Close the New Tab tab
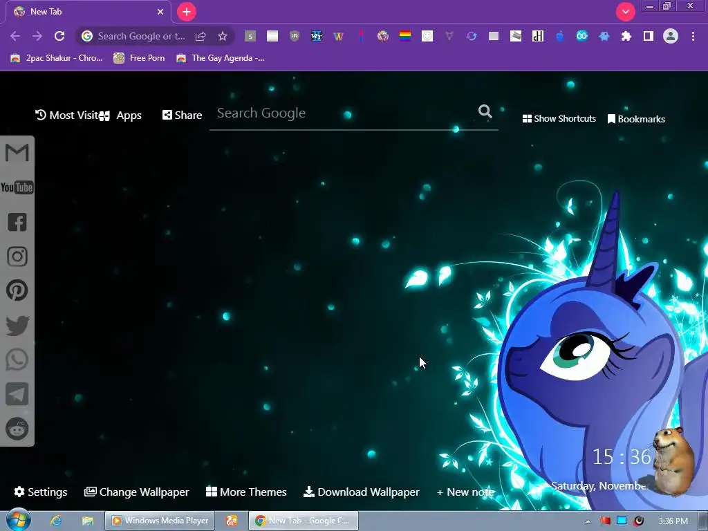The width and height of the screenshot is (708, 531). tap(160, 12)
